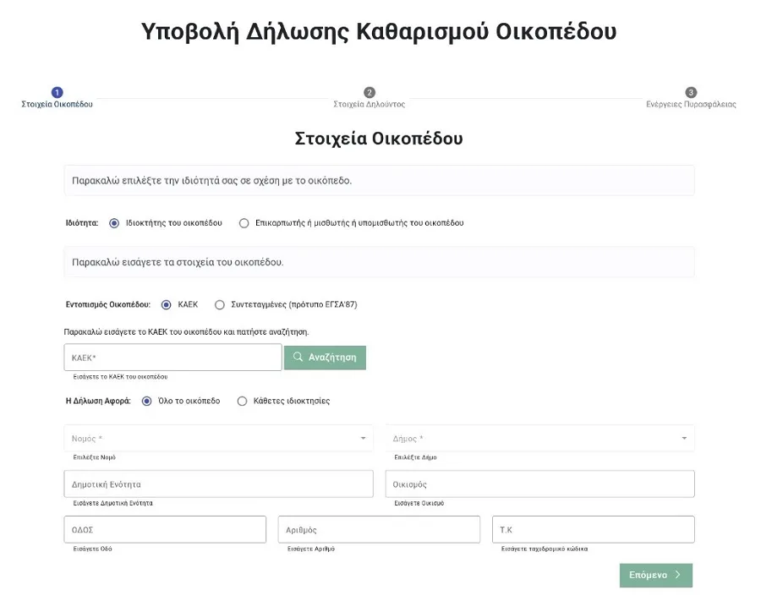This screenshot has height=601, width=761.
Task: Focus the Οικισμός input field
Action: (x=539, y=484)
